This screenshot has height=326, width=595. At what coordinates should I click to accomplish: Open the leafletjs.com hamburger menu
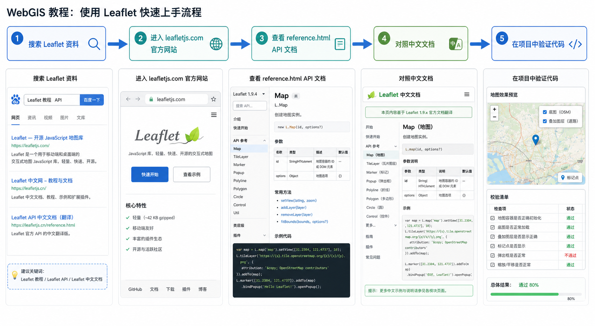pos(214,115)
